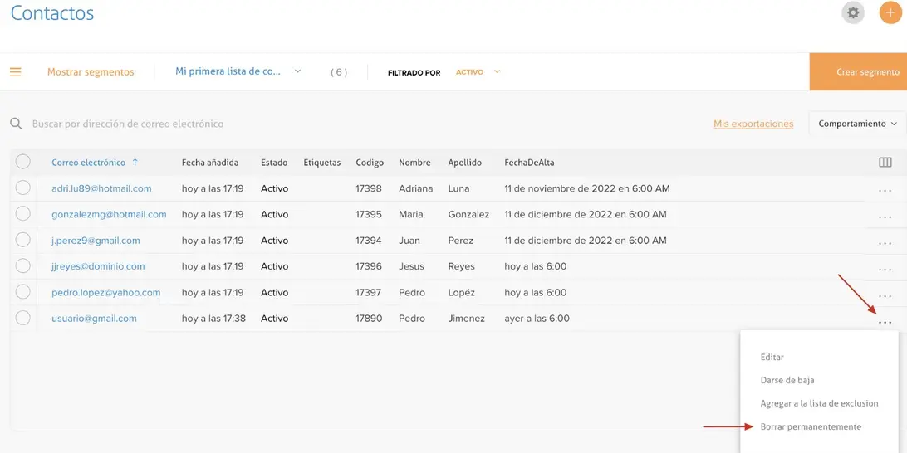Open contact j.perez9@gmail.com
The width and height of the screenshot is (907, 453).
[x=96, y=241]
